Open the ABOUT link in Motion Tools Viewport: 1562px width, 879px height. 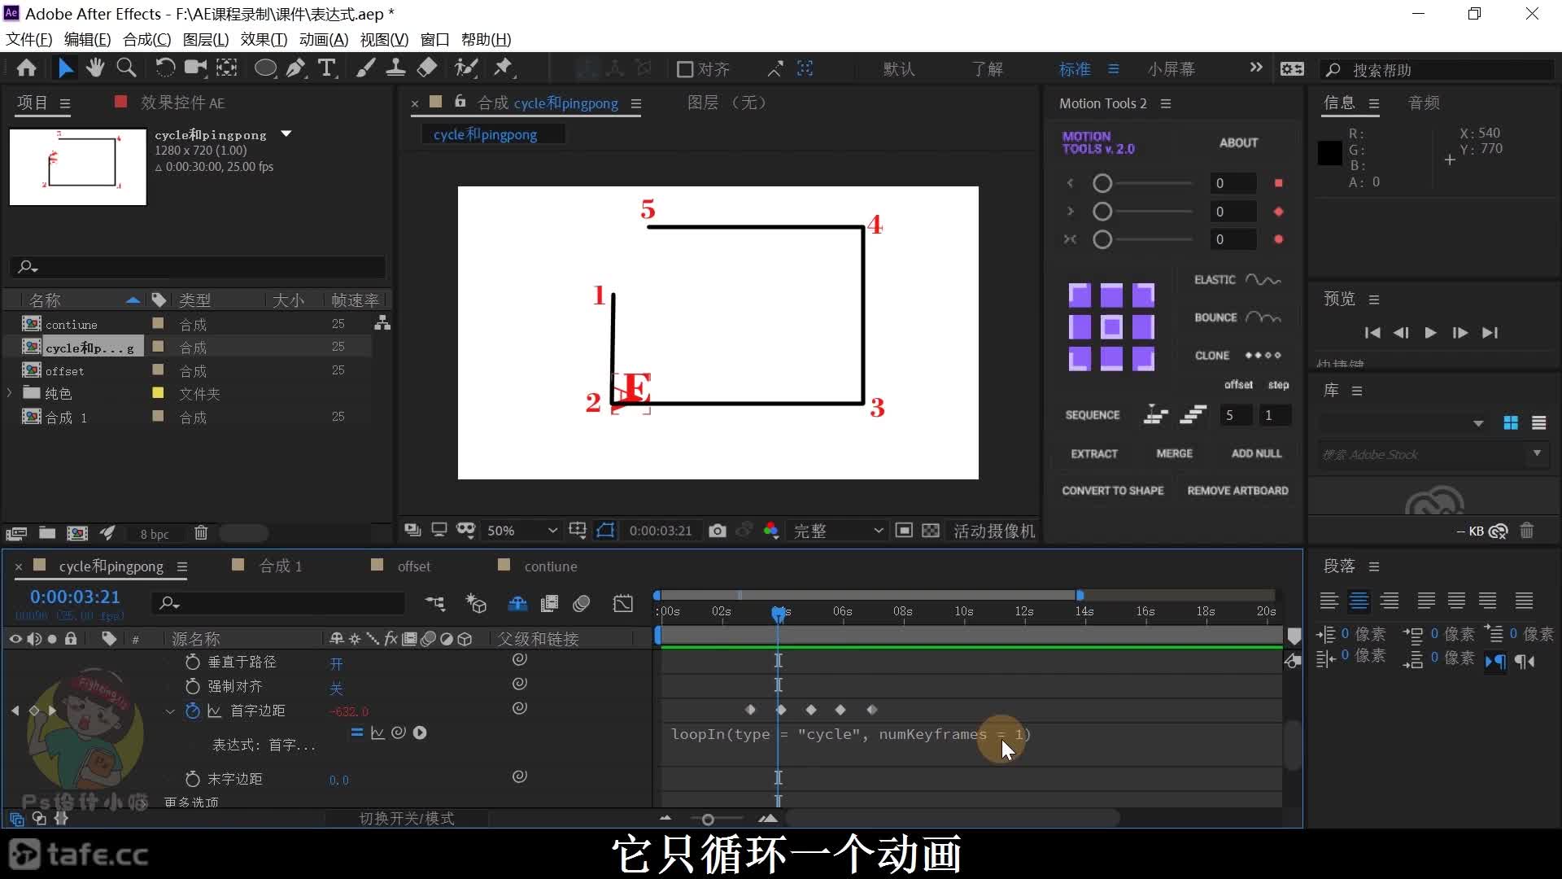[x=1238, y=142]
